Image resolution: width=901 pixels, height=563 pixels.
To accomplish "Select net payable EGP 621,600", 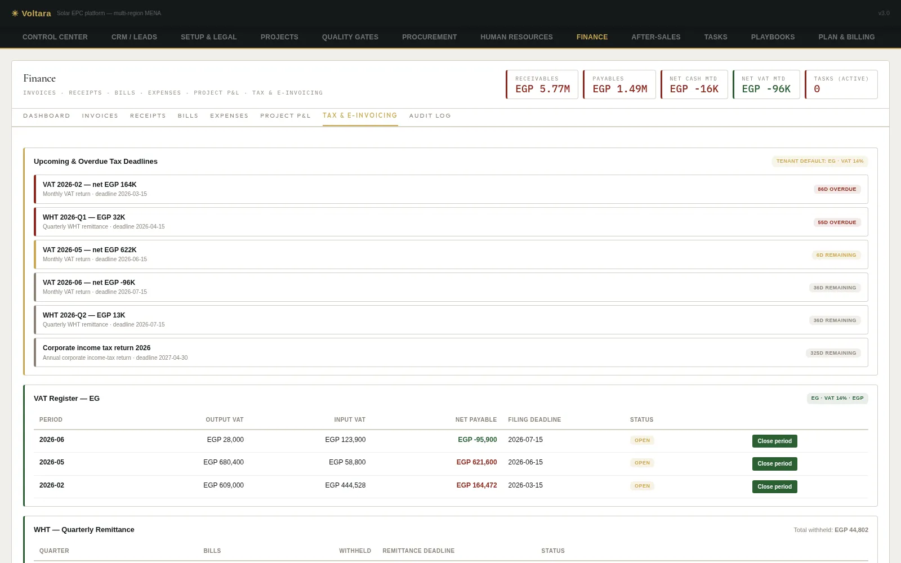I will click(476, 462).
